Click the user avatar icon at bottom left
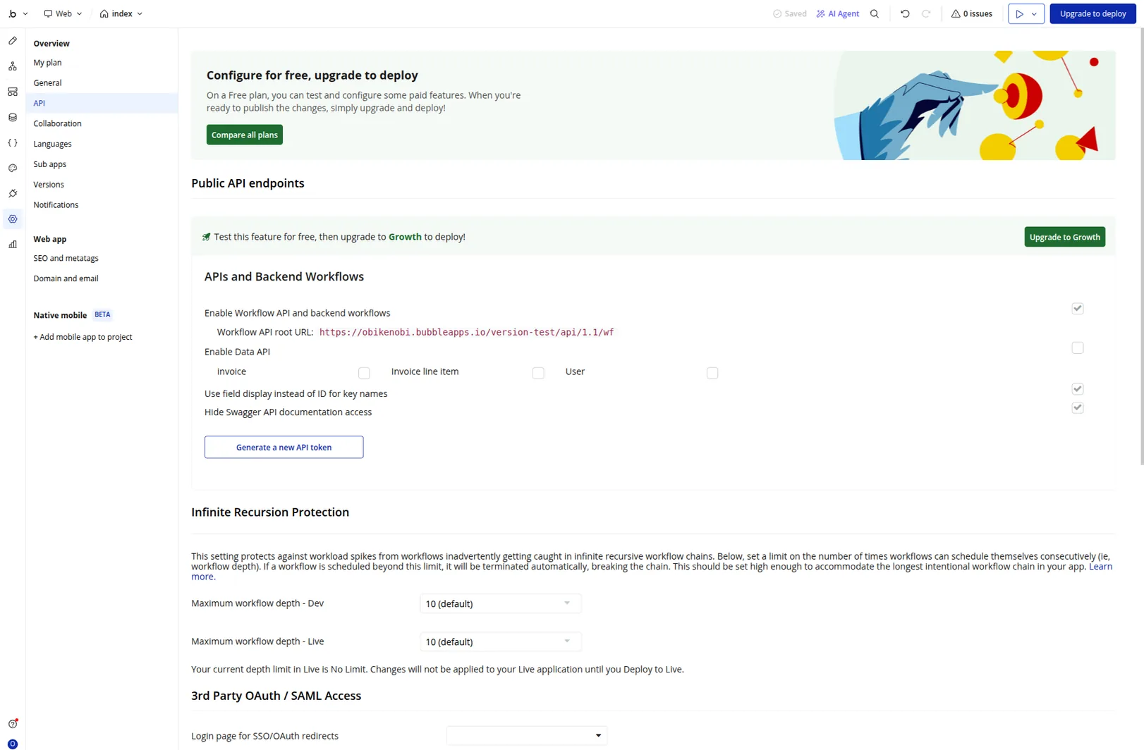The image size is (1144, 750). point(13,744)
